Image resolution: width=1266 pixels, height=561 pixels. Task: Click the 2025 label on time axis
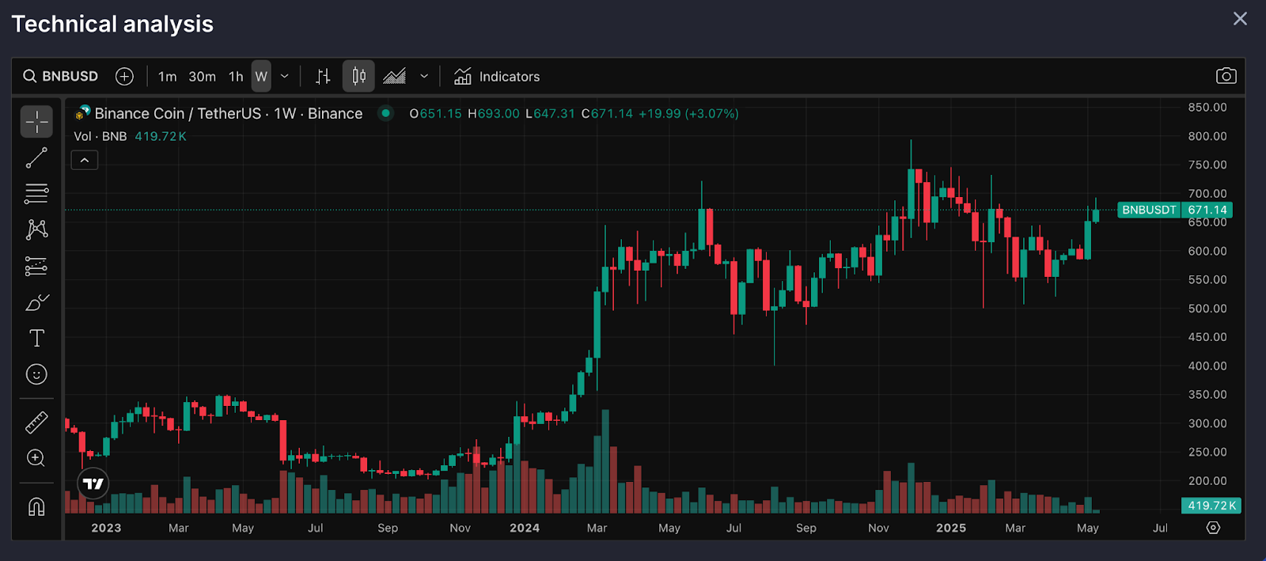951,528
